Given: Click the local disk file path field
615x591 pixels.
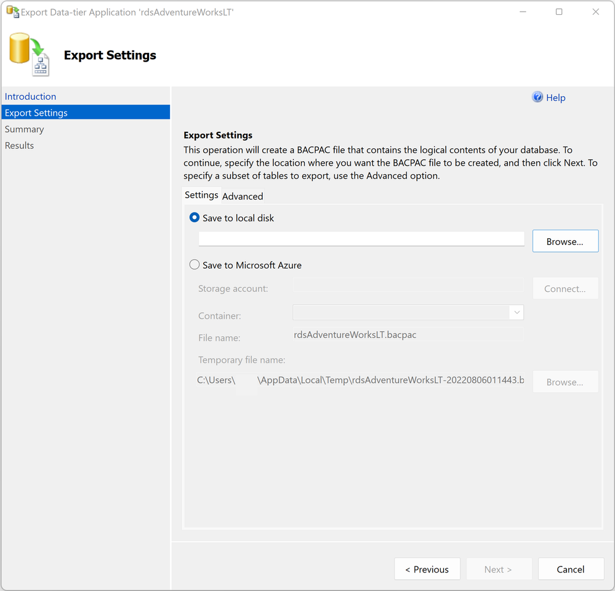Looking at the screenshot, I should (x=361, y=239).
